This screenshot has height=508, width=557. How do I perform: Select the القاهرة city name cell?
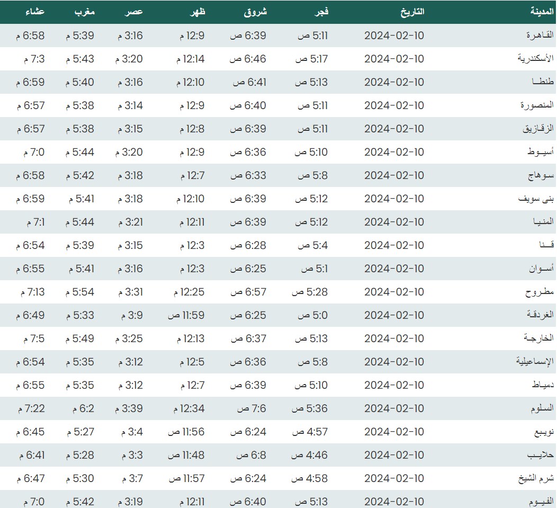pyautogui.click(x=540, y=35)
